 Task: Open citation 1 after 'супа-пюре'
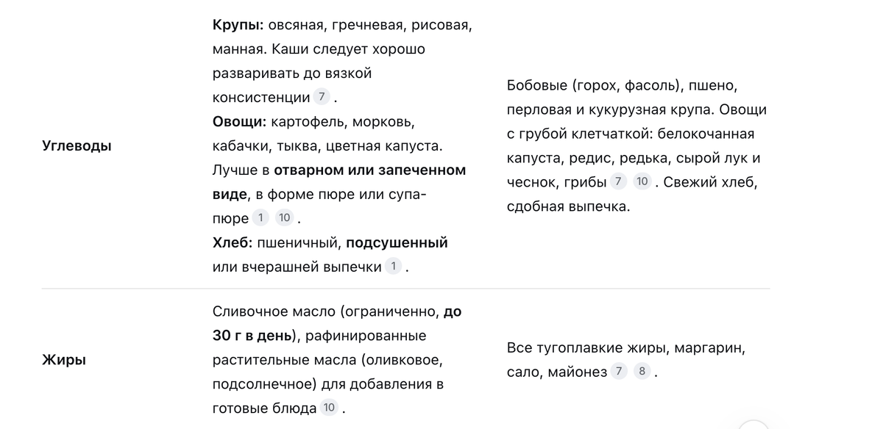click(x=260, y=217)
